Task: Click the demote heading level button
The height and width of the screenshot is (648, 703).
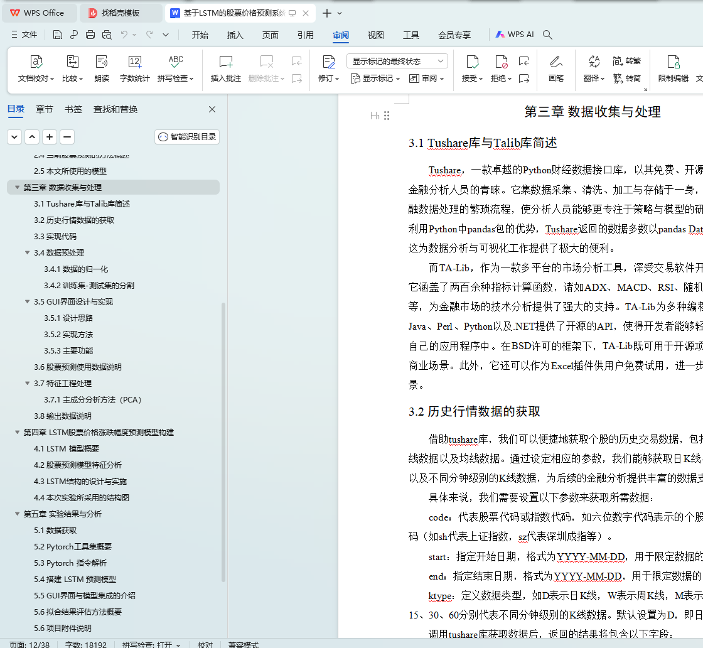Action: click(14, 137)
